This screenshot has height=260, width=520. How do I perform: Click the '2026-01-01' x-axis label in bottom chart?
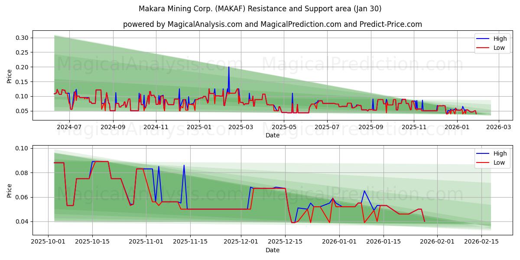pyautogui.click(x=339, y=242)
